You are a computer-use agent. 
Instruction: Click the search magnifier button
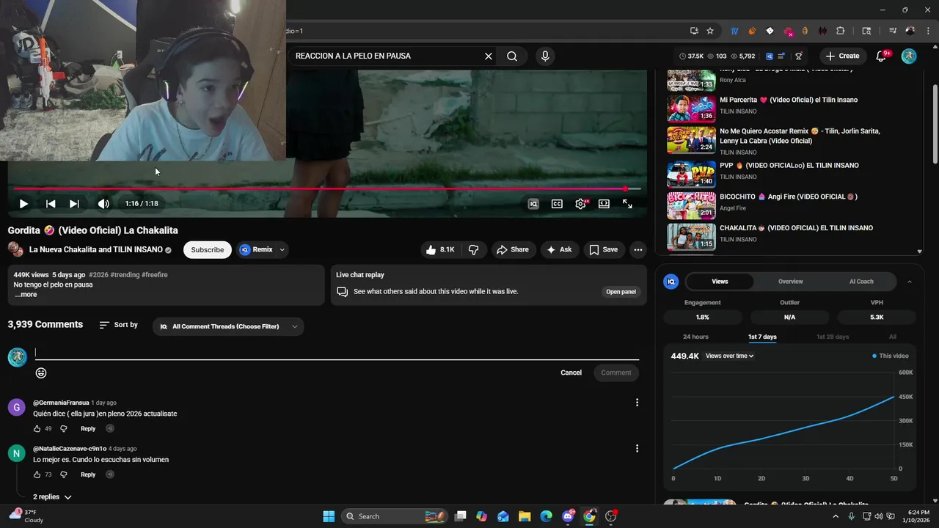tap(512, 56)
